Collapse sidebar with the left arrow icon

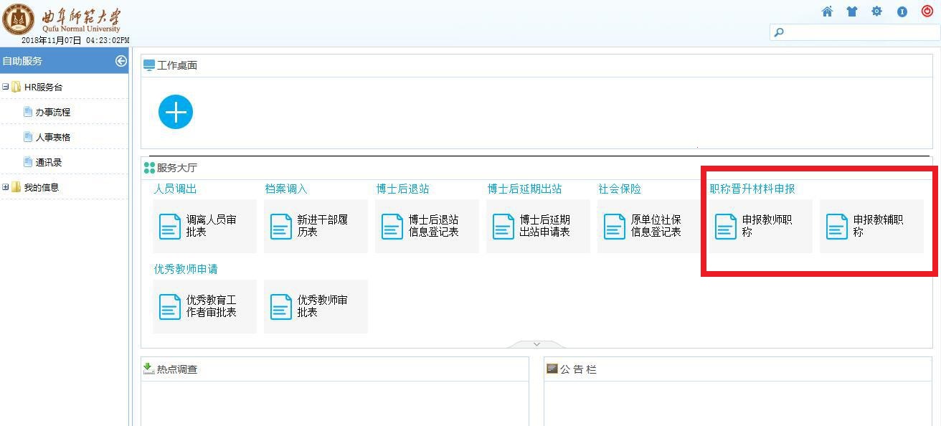[120, 61]
